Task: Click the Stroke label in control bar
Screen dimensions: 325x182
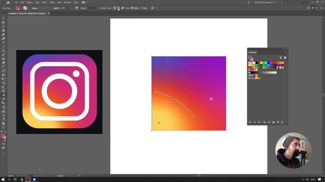Action: tap(35, 8)
